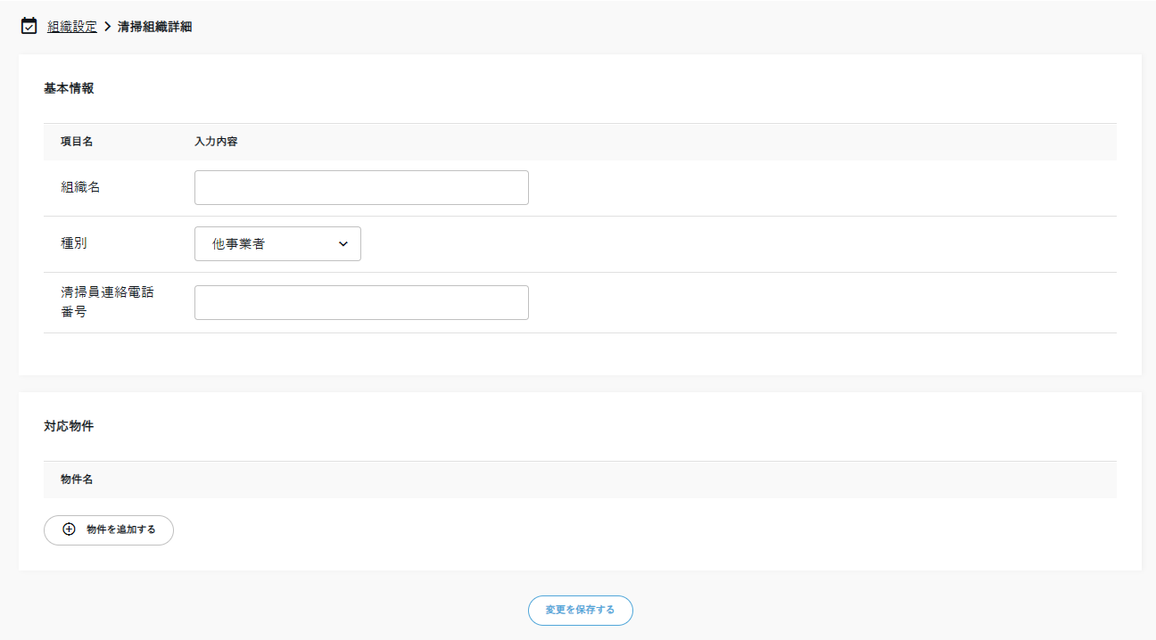Screen dimensions: 1156x640
Task: Click the 物件名 column header
Action: coord(77,480)
